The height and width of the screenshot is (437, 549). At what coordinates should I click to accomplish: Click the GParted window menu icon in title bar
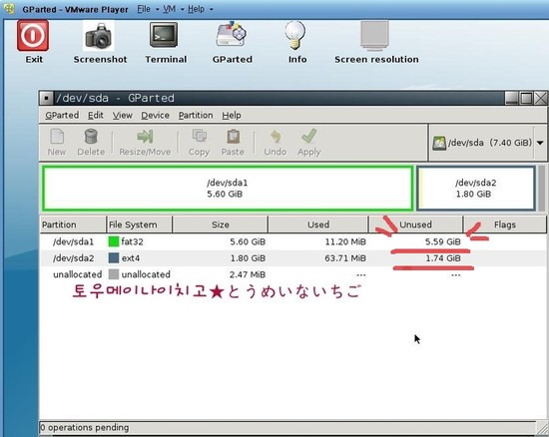[x=46, y=99]
